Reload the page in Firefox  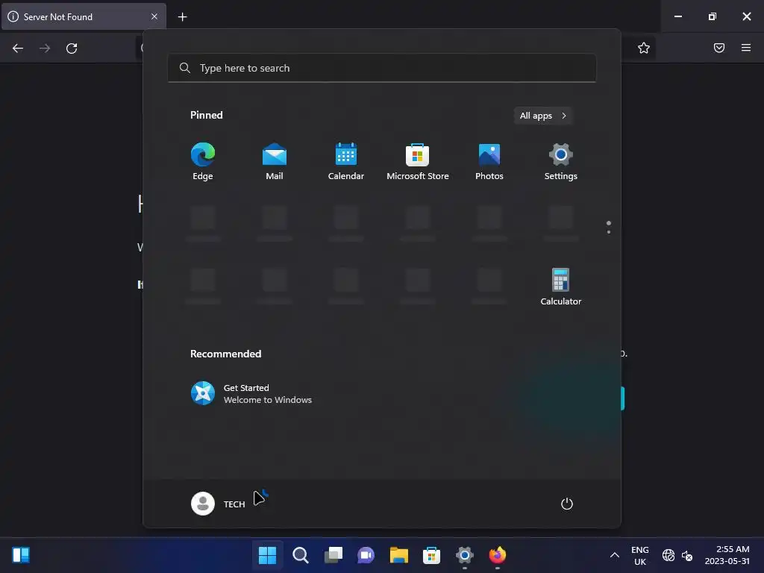pyautogui.click(x=72, y=48)
